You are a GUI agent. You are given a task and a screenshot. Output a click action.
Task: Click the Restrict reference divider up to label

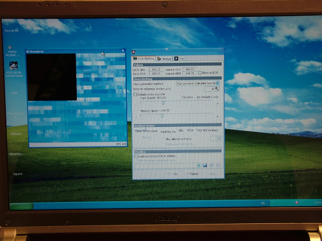[x=152, y=89]
